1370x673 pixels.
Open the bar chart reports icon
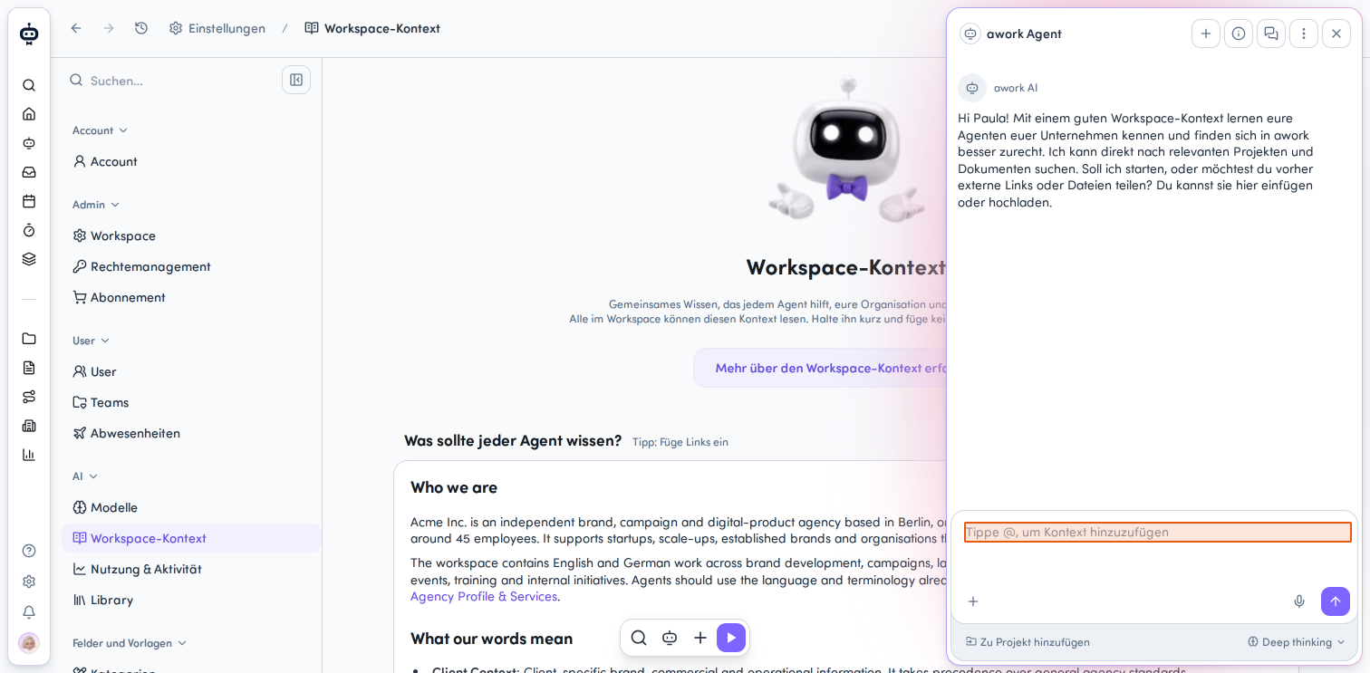pyautogui.click(x=29, y=455)
